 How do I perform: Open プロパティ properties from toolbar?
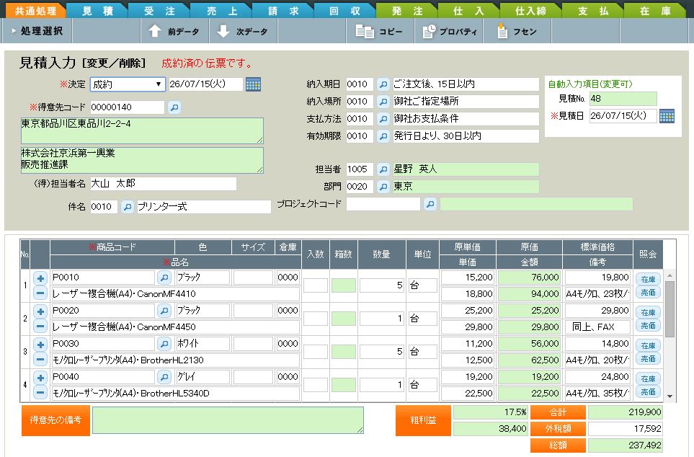point(449,31)
